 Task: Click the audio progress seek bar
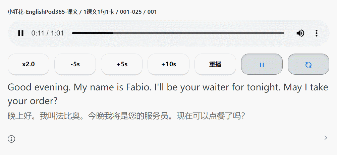tap(178, 33)
